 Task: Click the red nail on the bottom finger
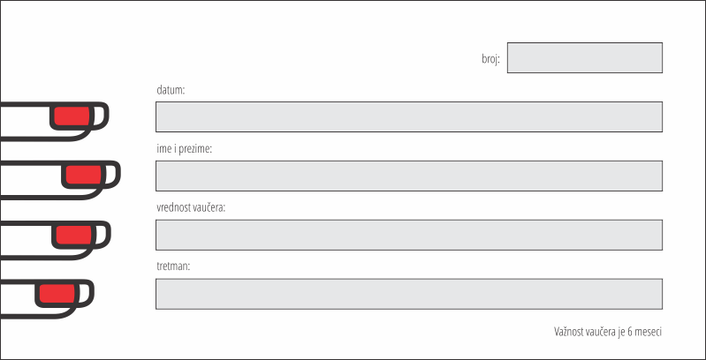point(57,294)
